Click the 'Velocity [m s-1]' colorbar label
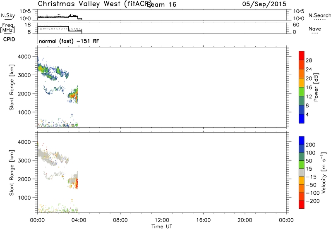The image size is (331, 229). coord(324,172)
